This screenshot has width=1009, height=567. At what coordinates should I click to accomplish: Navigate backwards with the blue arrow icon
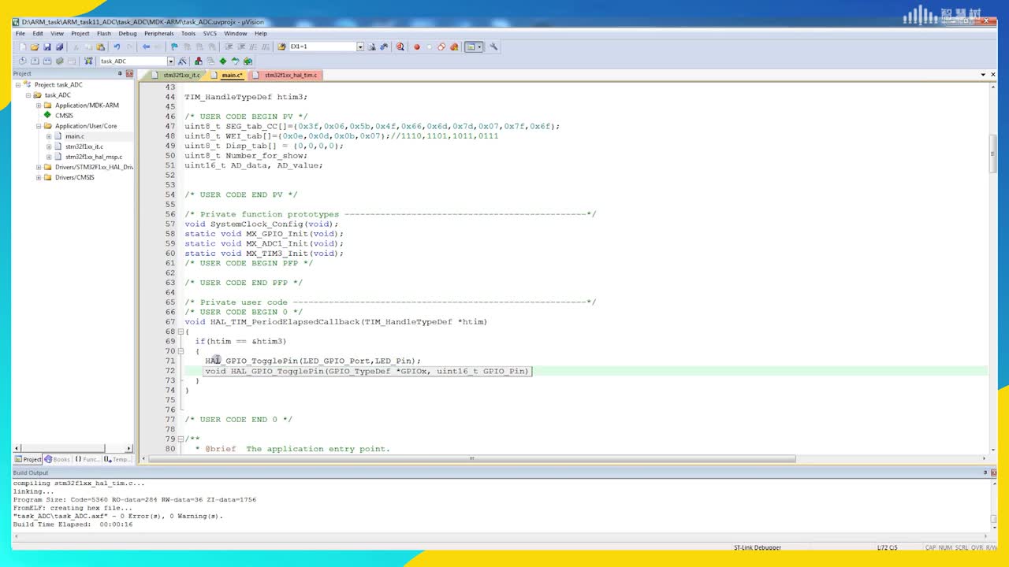point(146,46)
